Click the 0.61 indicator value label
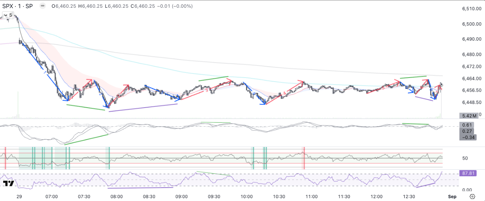The height and width of the screenshot is (201, 485). pyautogui.click(x=467, y=125)
